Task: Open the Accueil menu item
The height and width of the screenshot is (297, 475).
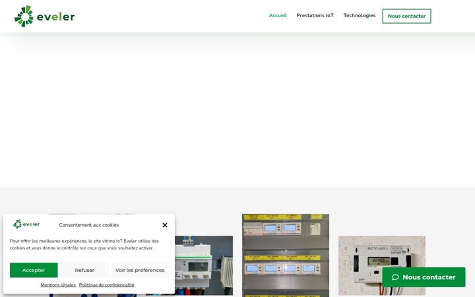Action: [278, 15]
